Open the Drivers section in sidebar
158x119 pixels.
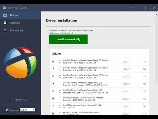20,15
